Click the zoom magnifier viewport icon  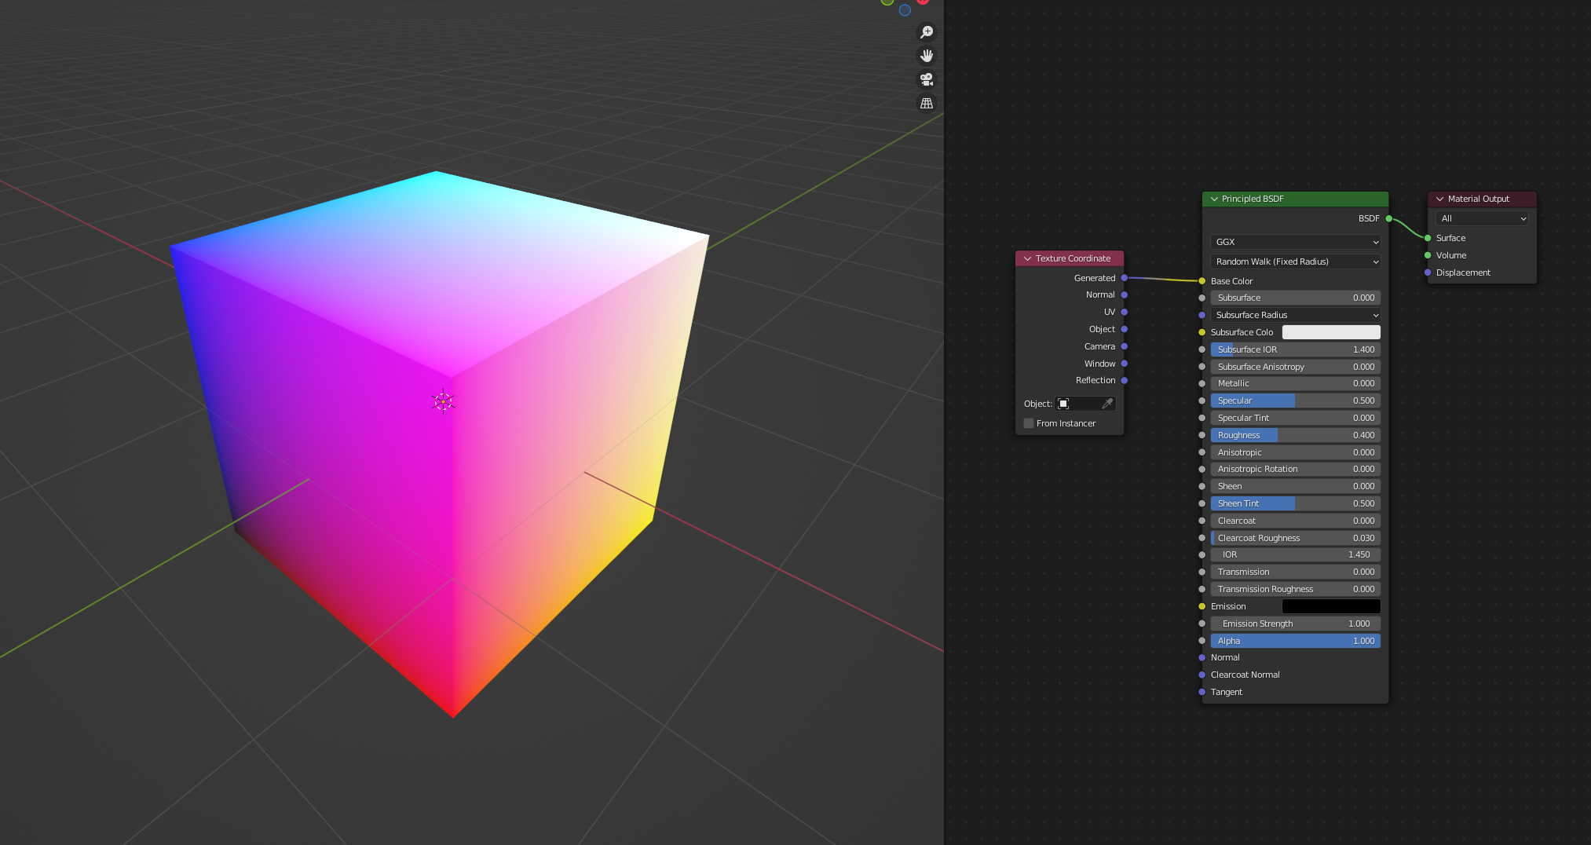point(927,32)
